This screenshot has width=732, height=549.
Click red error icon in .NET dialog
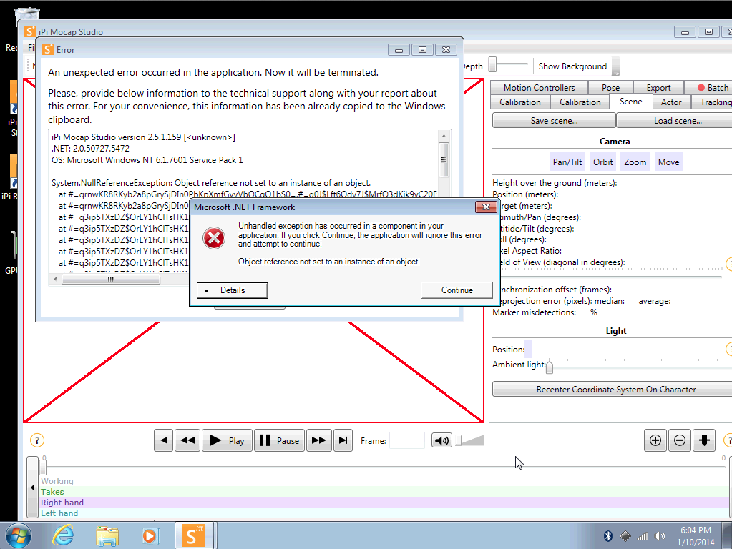pos(214,238)
